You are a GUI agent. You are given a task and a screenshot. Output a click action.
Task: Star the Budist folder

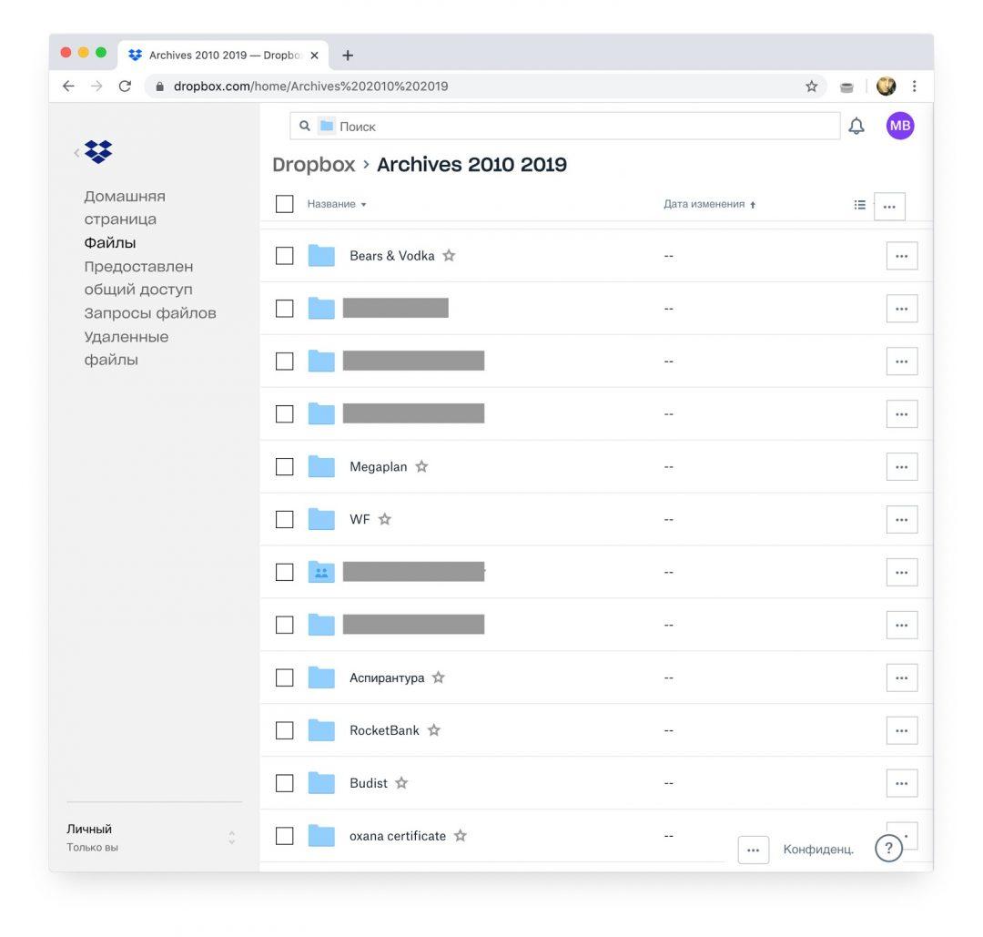click(402, 783)
